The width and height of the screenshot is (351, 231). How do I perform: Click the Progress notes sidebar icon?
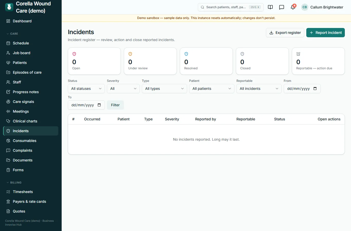(x=8, y=92)
